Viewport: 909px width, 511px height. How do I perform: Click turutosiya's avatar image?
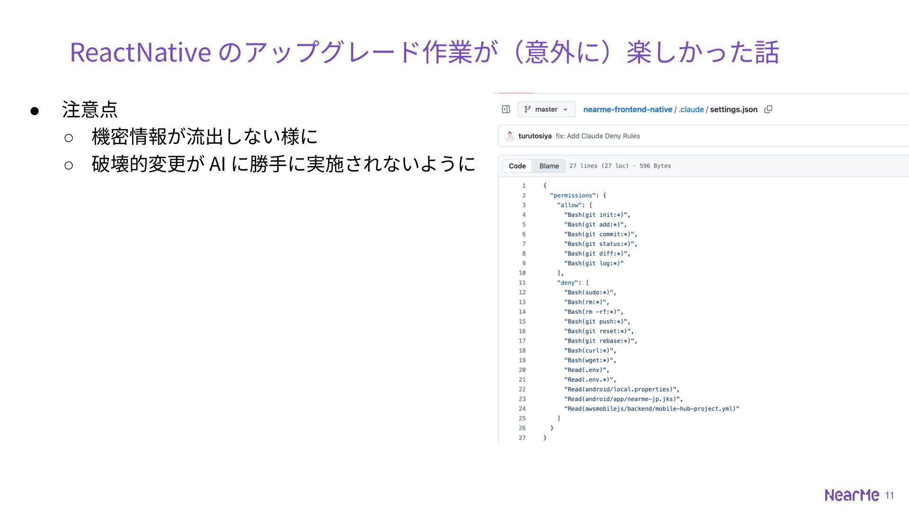509,136
